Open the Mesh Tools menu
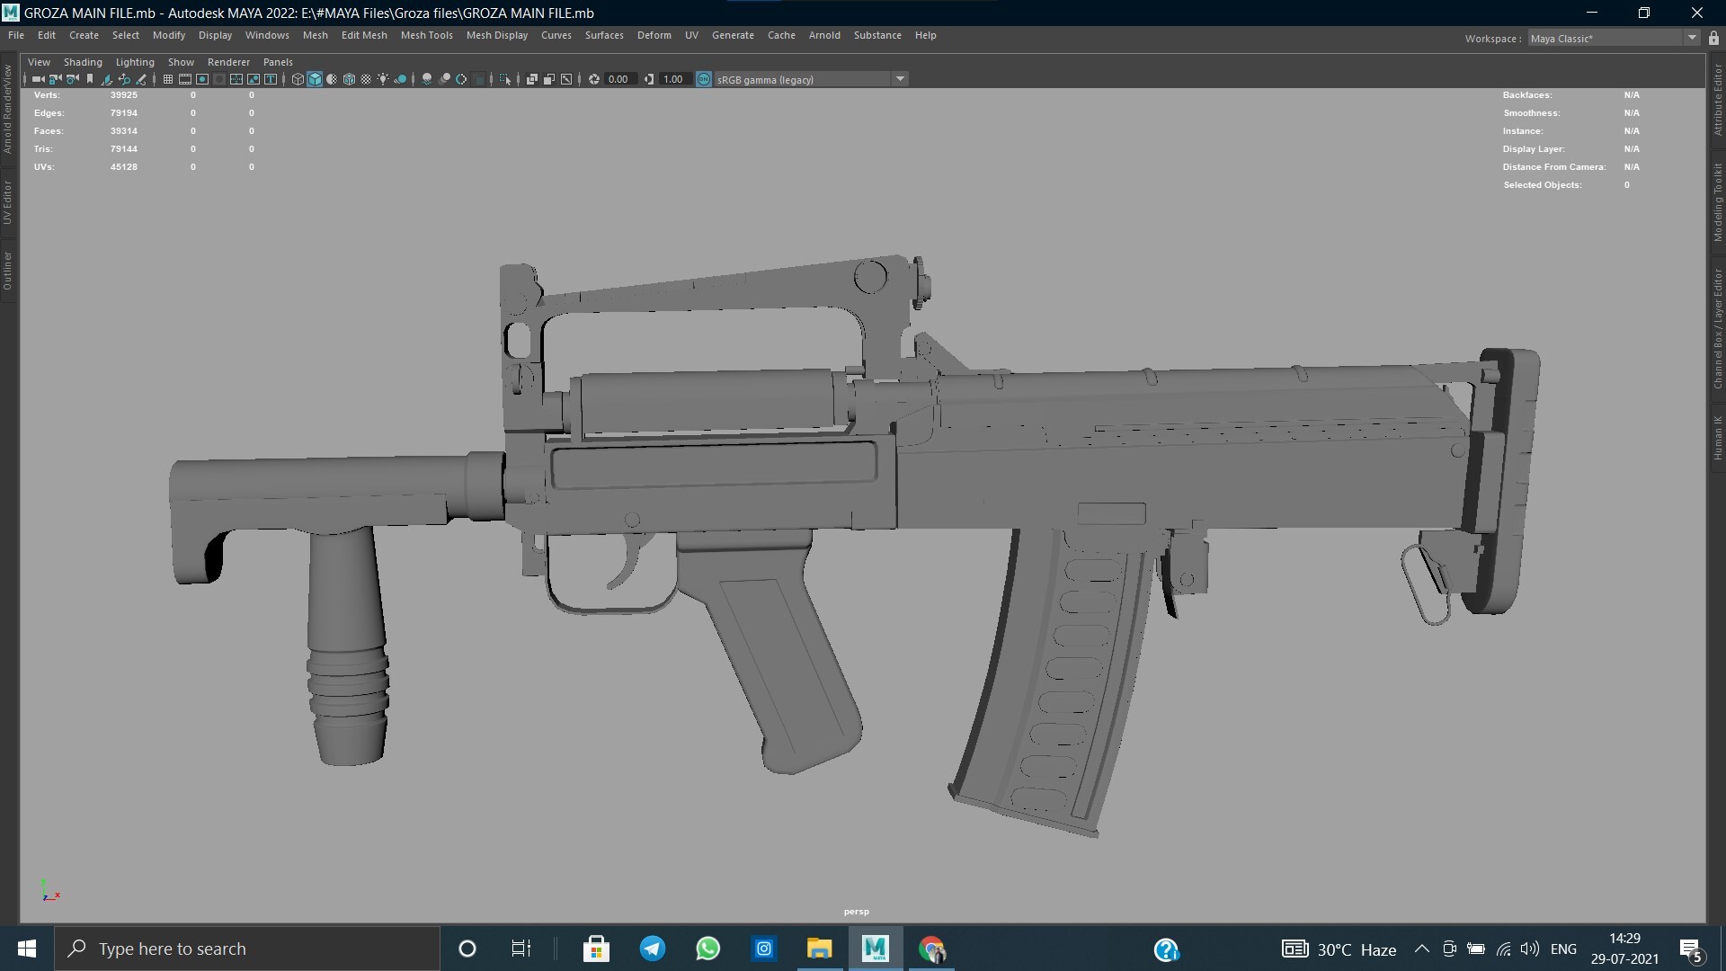 (427, 35)
